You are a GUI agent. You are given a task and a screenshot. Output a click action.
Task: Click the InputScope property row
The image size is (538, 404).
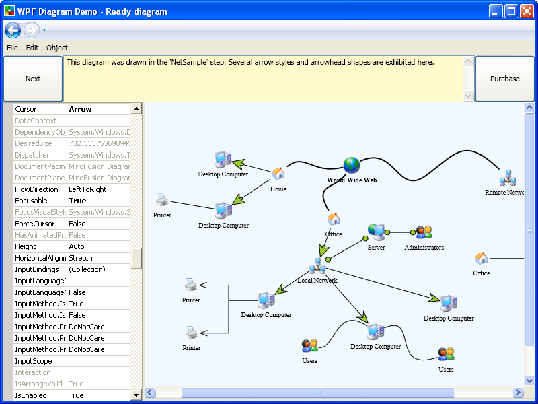pos(72,361)
